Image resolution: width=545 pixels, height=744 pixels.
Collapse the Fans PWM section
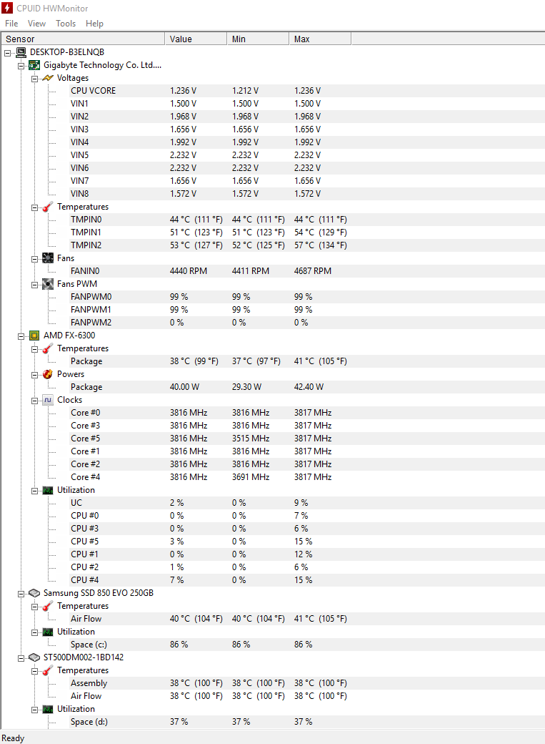click(x=34, y=285)
